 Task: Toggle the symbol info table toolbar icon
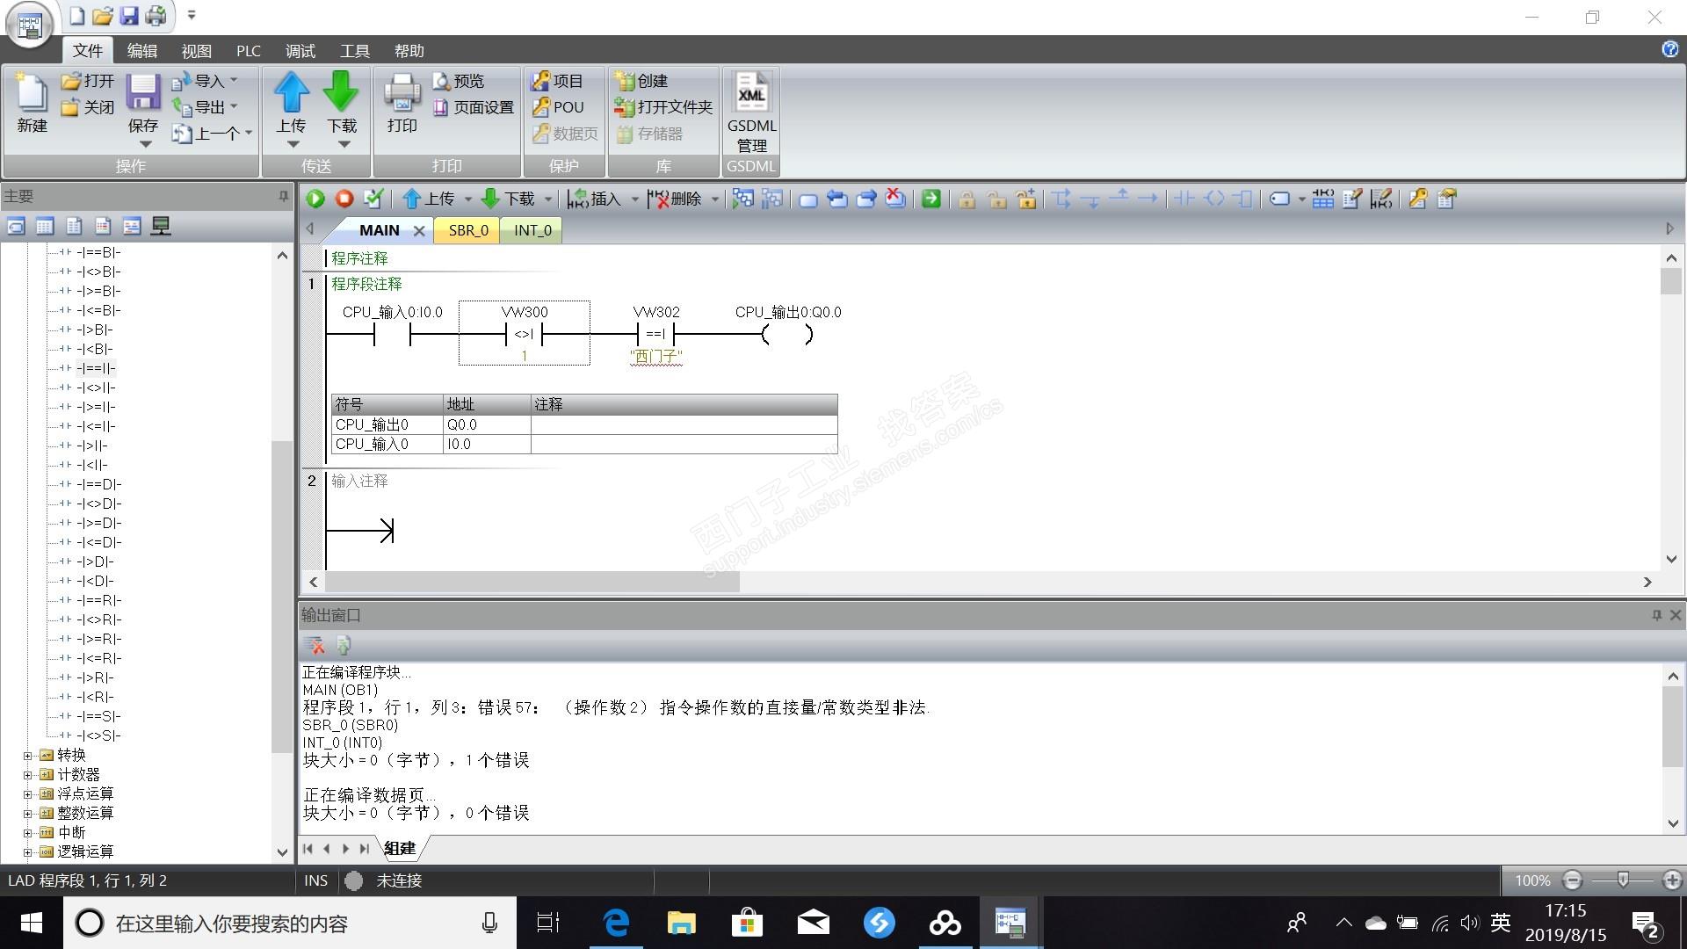coord(1323,199)
